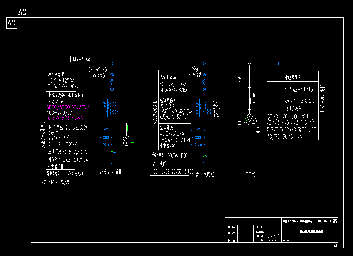This screenshot has width=353, height=256.
Task: Click the 0.2S级 accuracy label
Action: tap(99, 76)
